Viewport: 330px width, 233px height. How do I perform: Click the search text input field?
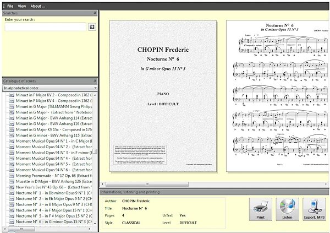[45, 27]
